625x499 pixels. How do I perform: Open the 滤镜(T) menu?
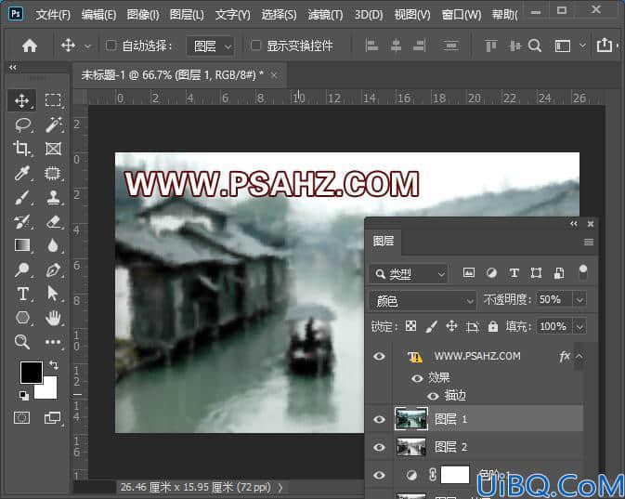(x=325, y=15)
